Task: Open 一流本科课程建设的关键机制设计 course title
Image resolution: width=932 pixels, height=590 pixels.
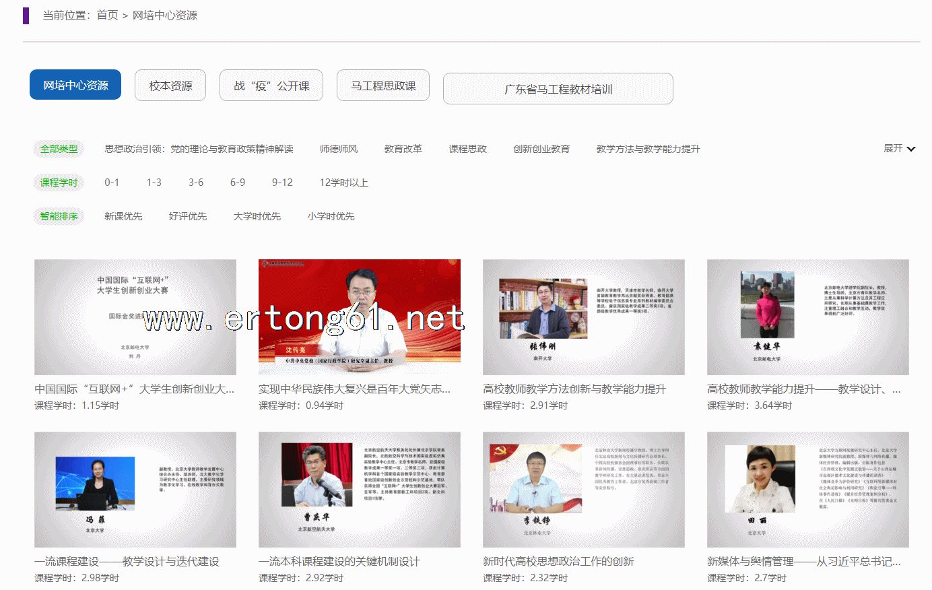Action: (339, 561)
